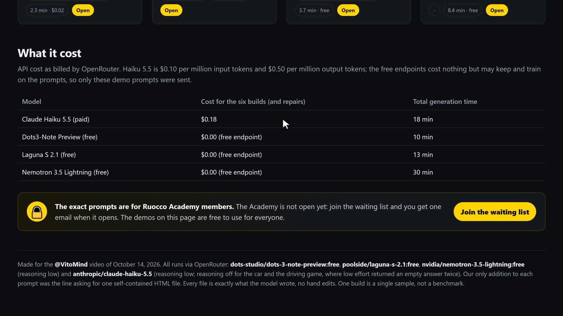Click the 3.7 min · free badge
This screenshot has width=563, height=316.
[314, 10]
